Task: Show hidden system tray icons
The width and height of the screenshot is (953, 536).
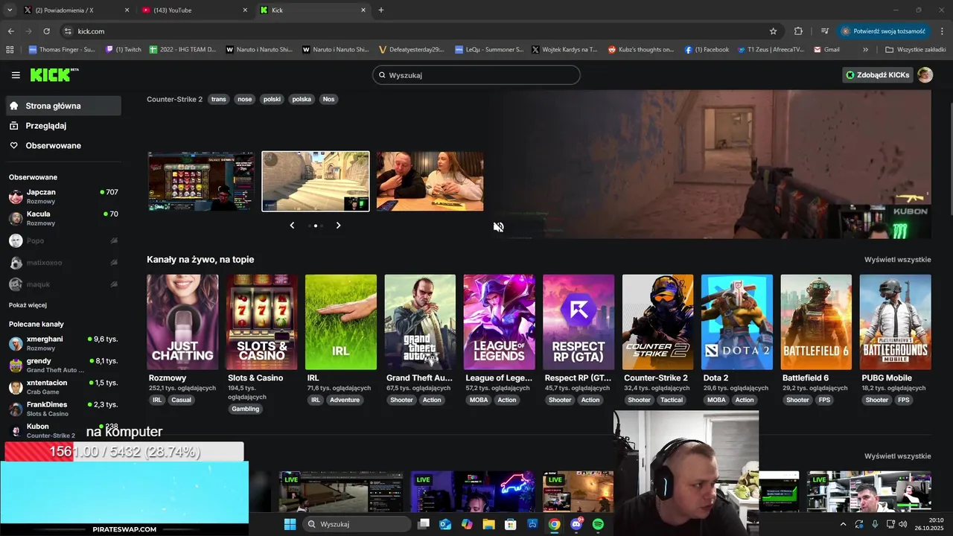Action: click(x=843, y=524)
